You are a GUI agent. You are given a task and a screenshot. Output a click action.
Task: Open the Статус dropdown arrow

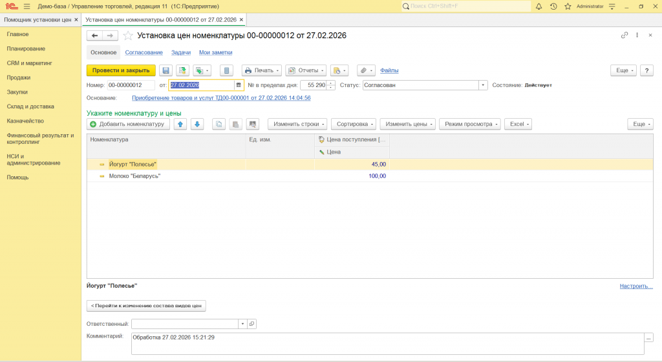tap(483, 85)
